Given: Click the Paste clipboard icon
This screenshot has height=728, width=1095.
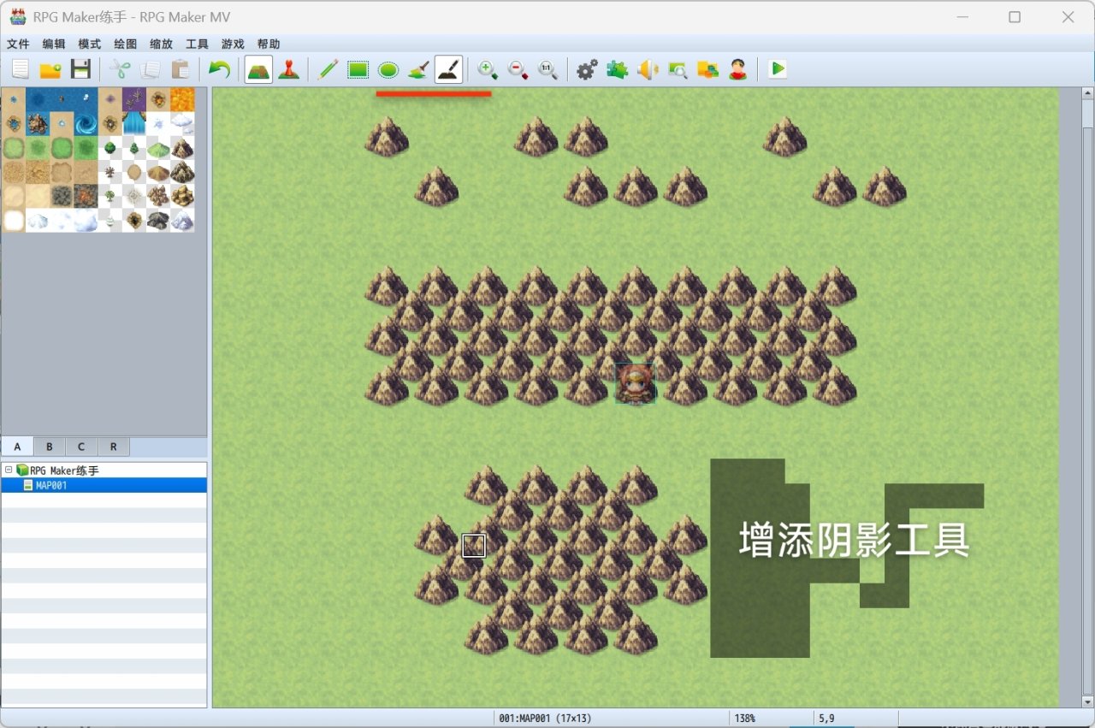Looking at the screenshot, I should [180, 69].
